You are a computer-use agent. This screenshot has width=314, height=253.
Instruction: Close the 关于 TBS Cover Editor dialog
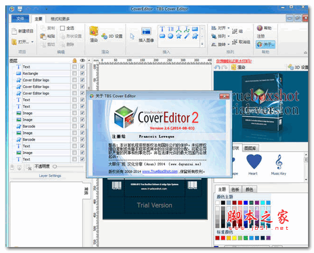[x=224, y=96]
